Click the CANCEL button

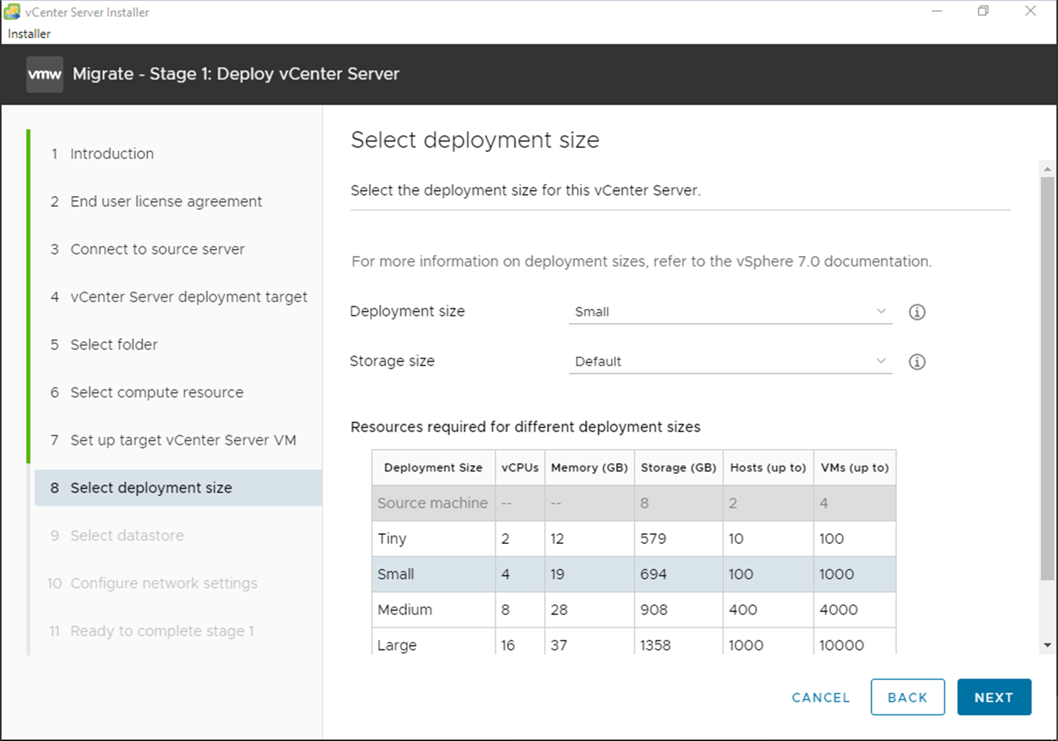click(x=821, y=697)
